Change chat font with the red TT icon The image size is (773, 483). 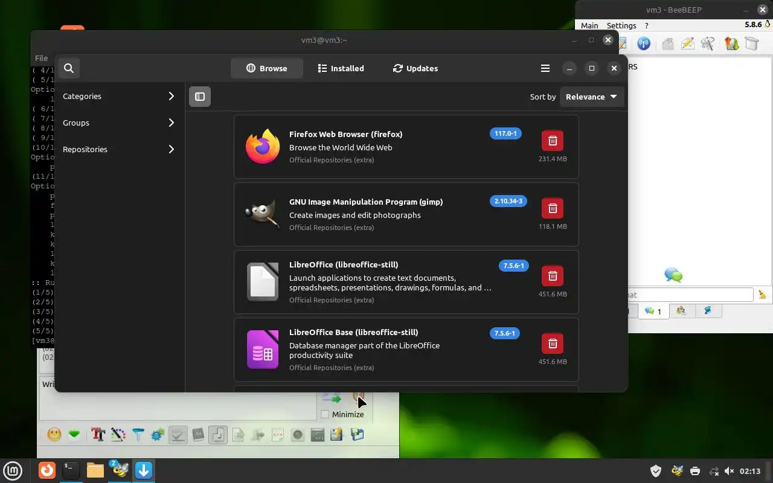point(98,434)
